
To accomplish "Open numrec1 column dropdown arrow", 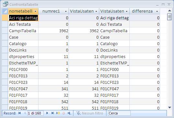I will tap(66, 11).
